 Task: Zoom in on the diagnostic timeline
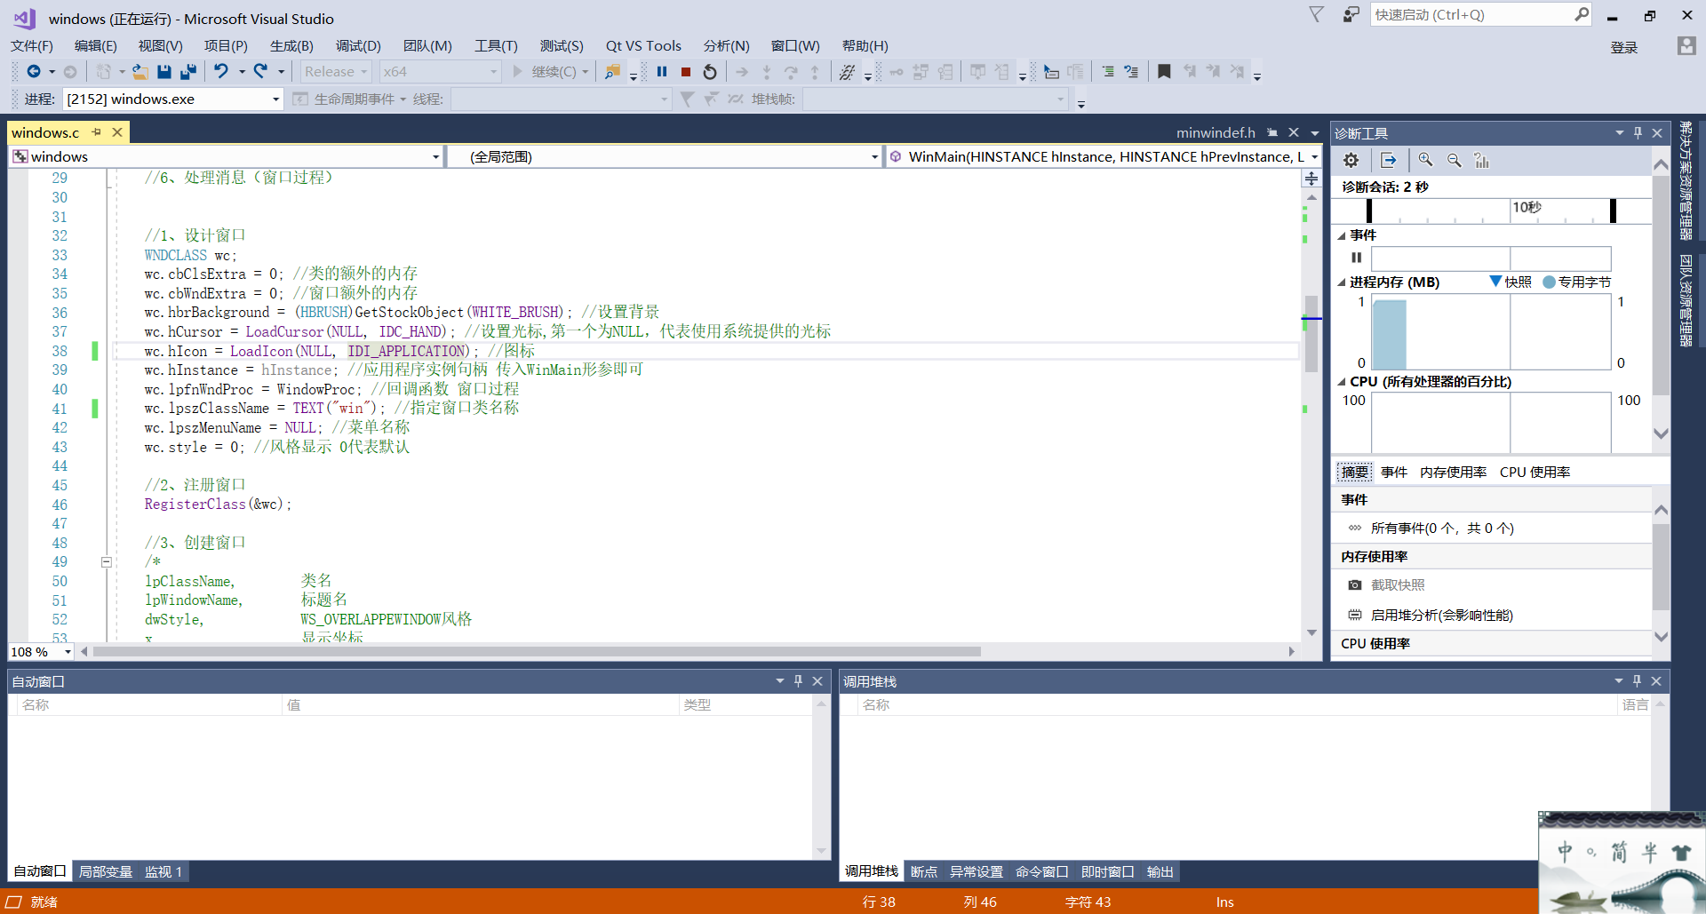(x=1425, y=160)
